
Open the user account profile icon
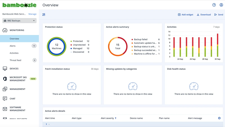tap(221, 5)
